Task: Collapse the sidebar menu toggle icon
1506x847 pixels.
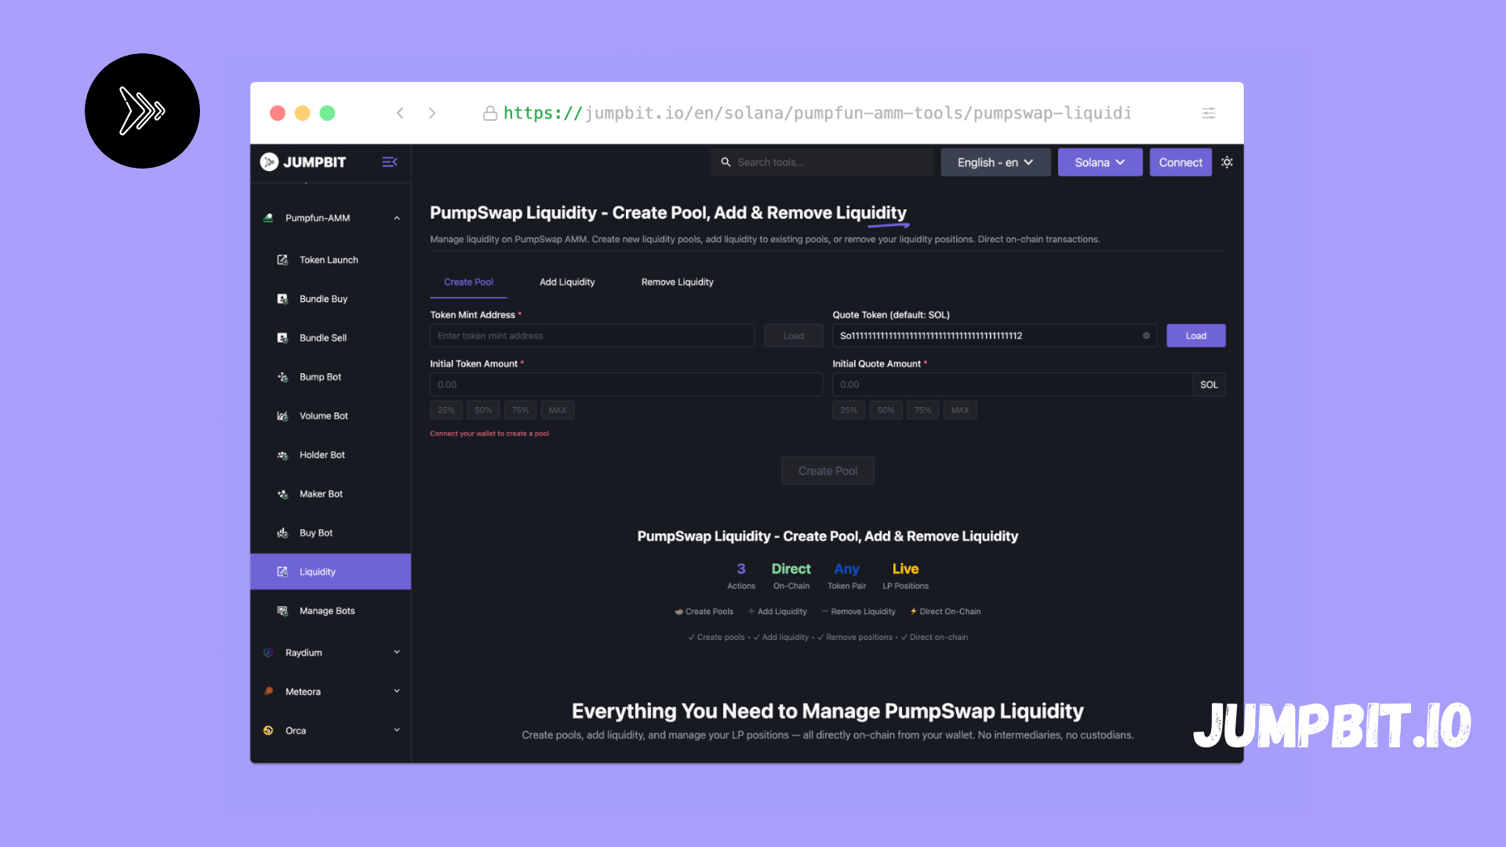Action: pyautogui.click(x=389, y=162)
